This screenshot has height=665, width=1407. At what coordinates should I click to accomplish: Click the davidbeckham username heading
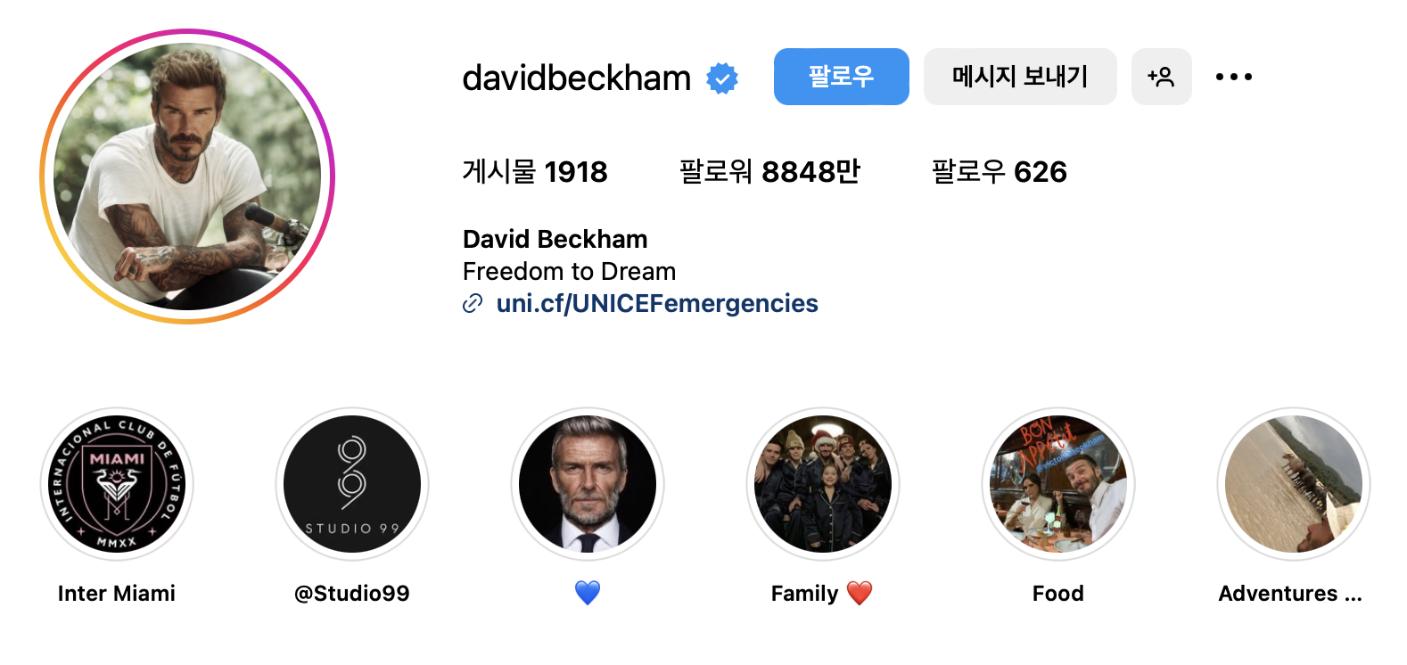[577, 78]
